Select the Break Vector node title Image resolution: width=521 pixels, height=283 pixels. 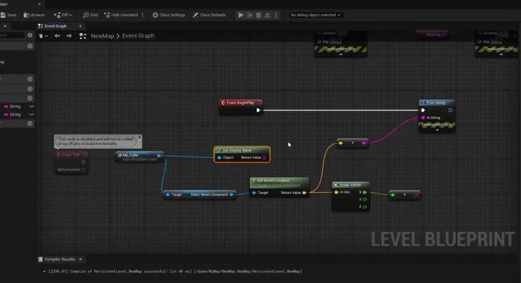pos(350,185)
